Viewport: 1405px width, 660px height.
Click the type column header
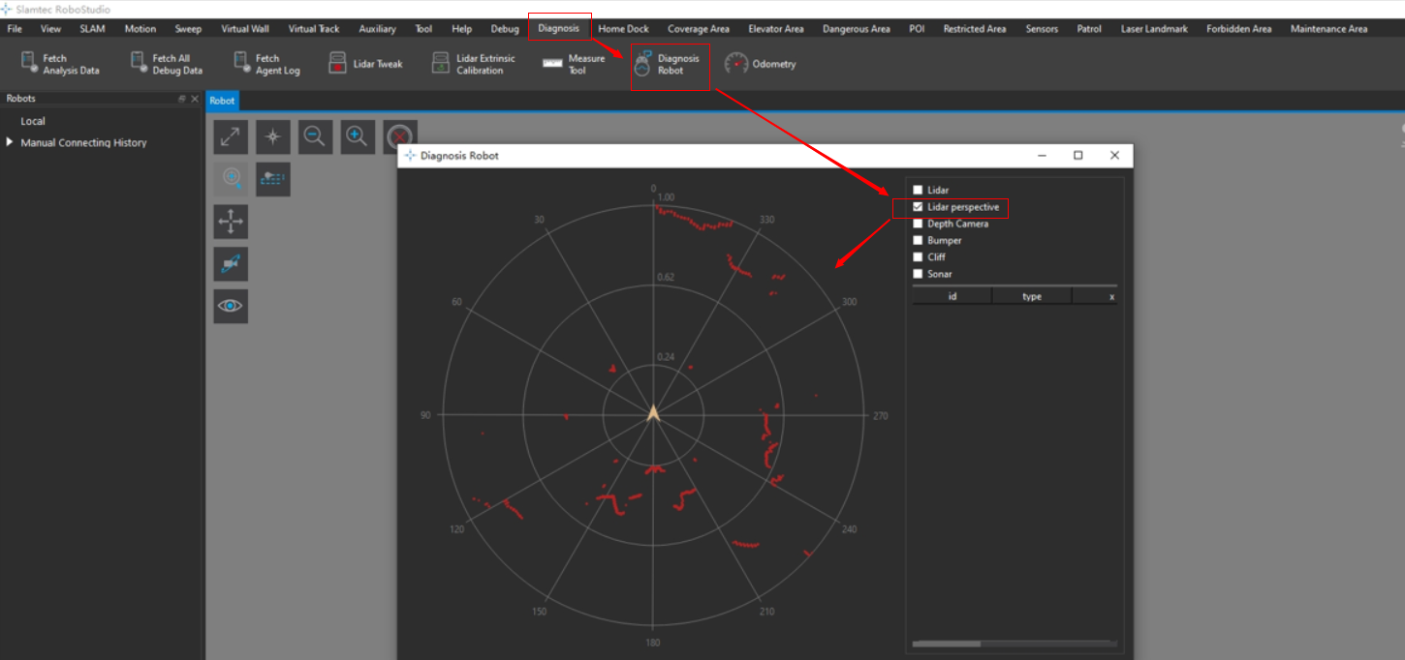click(1032, 296)
